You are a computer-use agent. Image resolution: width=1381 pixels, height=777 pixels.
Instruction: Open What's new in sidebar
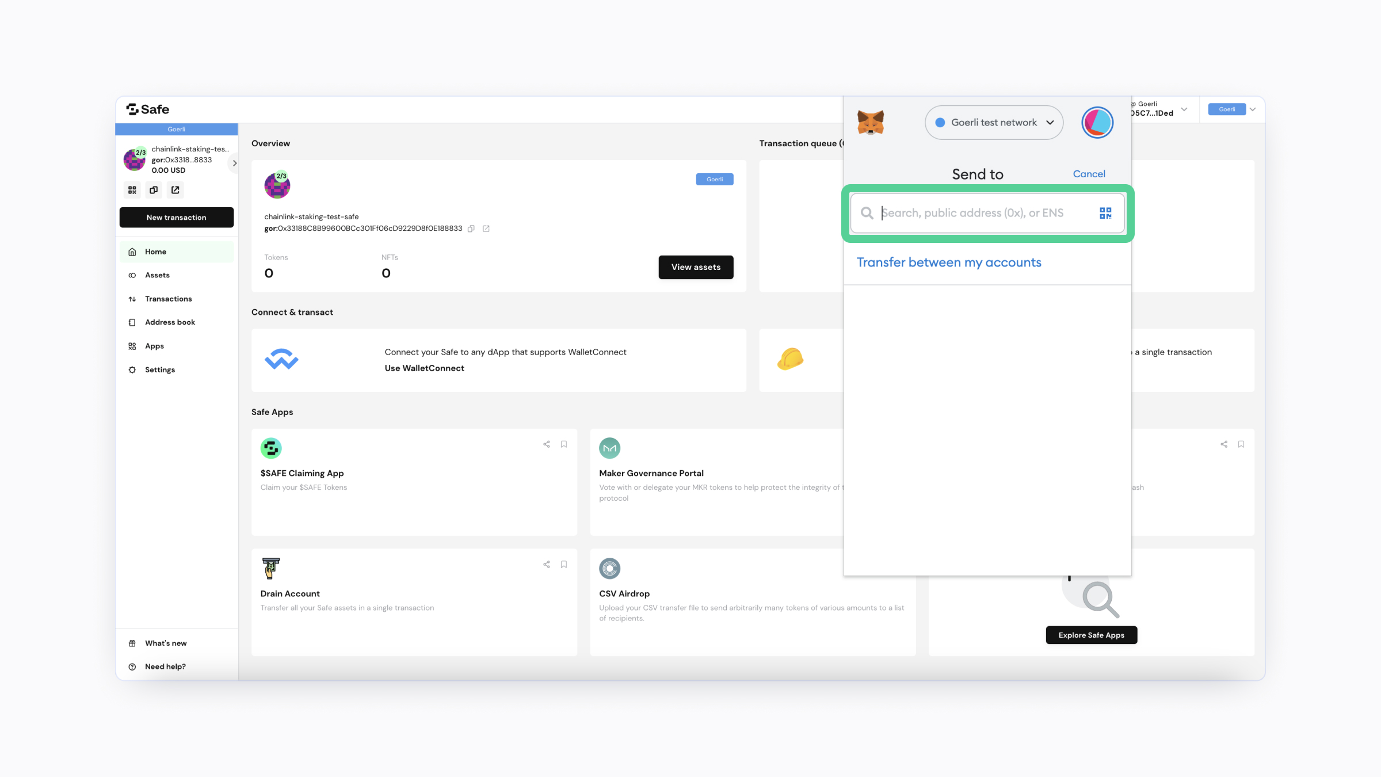click(177, 643)
